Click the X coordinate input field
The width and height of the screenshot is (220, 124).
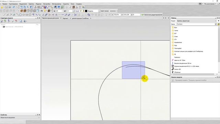point(117,15)
